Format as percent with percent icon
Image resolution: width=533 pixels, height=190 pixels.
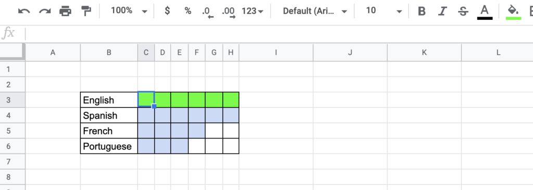pos(187,11)
